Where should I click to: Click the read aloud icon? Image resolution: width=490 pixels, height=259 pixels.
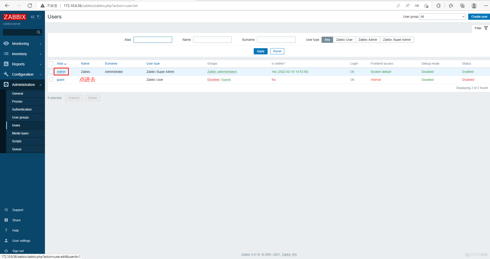click(x=408, y=6)
